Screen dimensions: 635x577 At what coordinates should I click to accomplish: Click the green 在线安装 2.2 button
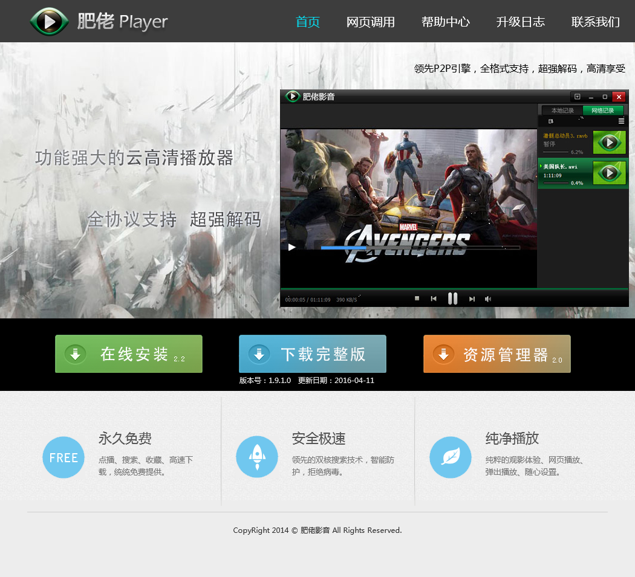[x=129, y=353]
